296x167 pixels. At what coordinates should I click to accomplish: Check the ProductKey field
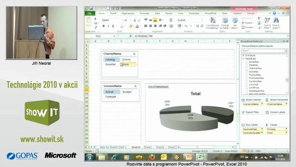[247, 75]
